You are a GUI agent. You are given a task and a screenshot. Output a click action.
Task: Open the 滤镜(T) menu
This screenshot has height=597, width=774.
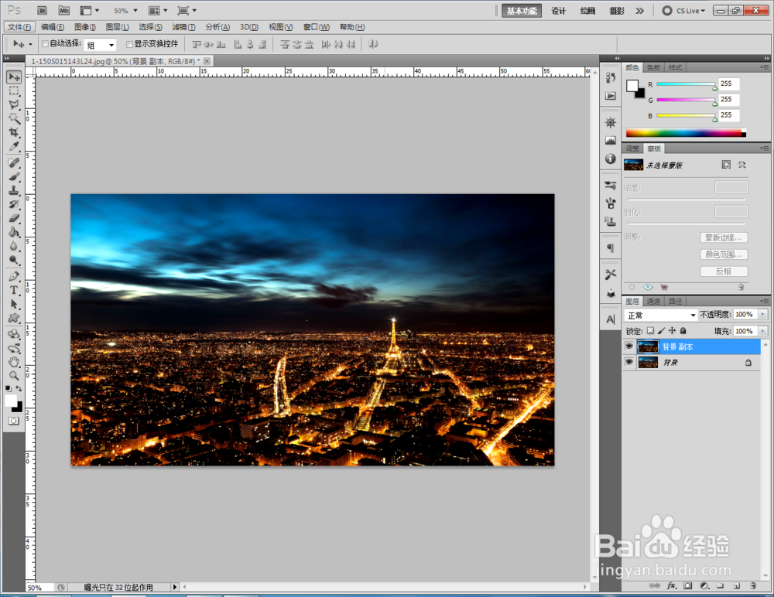(x=183, y=27)
